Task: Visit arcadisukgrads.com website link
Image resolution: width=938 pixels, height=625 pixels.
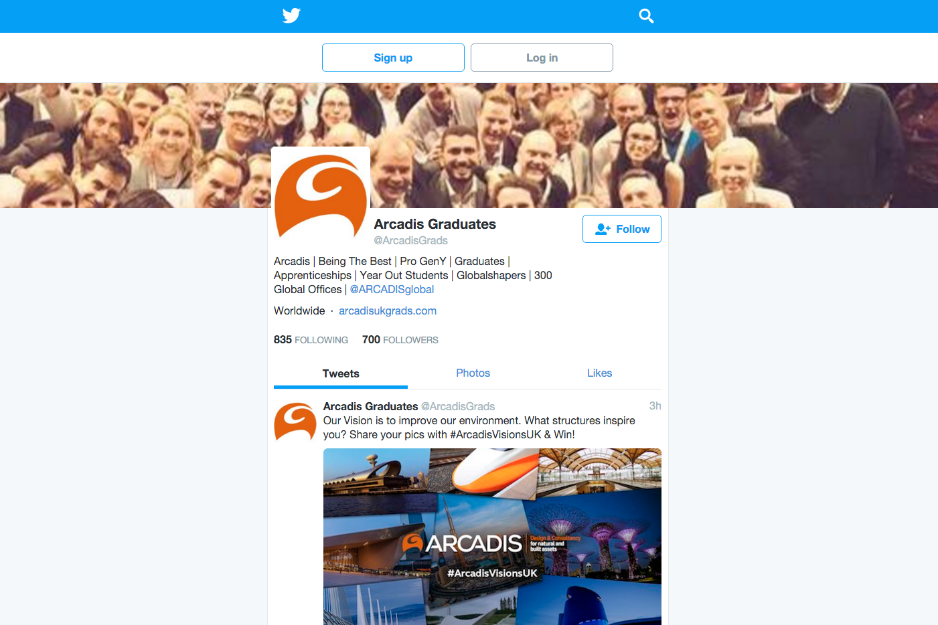Action: click(388, 310)
